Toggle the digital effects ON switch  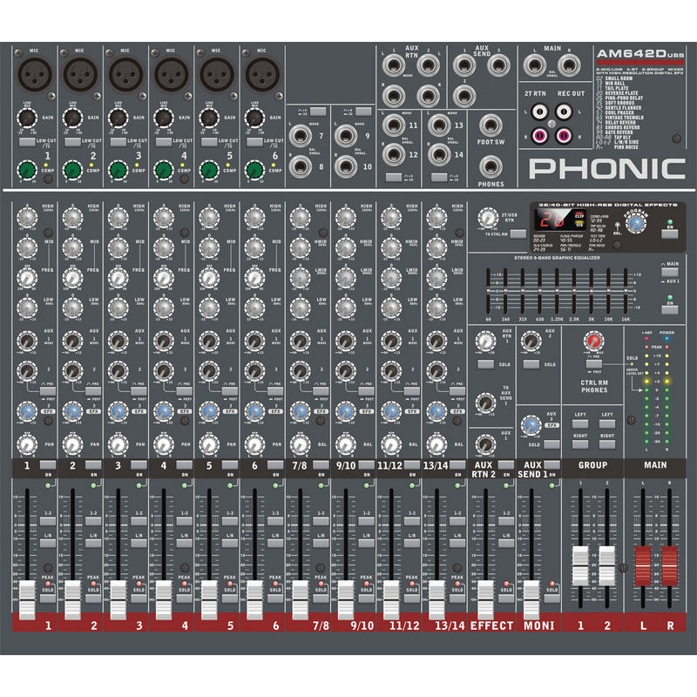click(x=669, y=233)
